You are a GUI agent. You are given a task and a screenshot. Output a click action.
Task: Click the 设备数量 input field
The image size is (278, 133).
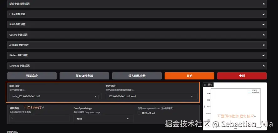pos(39,119)
